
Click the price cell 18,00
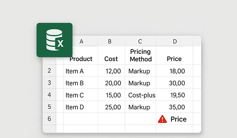[174, 70]
